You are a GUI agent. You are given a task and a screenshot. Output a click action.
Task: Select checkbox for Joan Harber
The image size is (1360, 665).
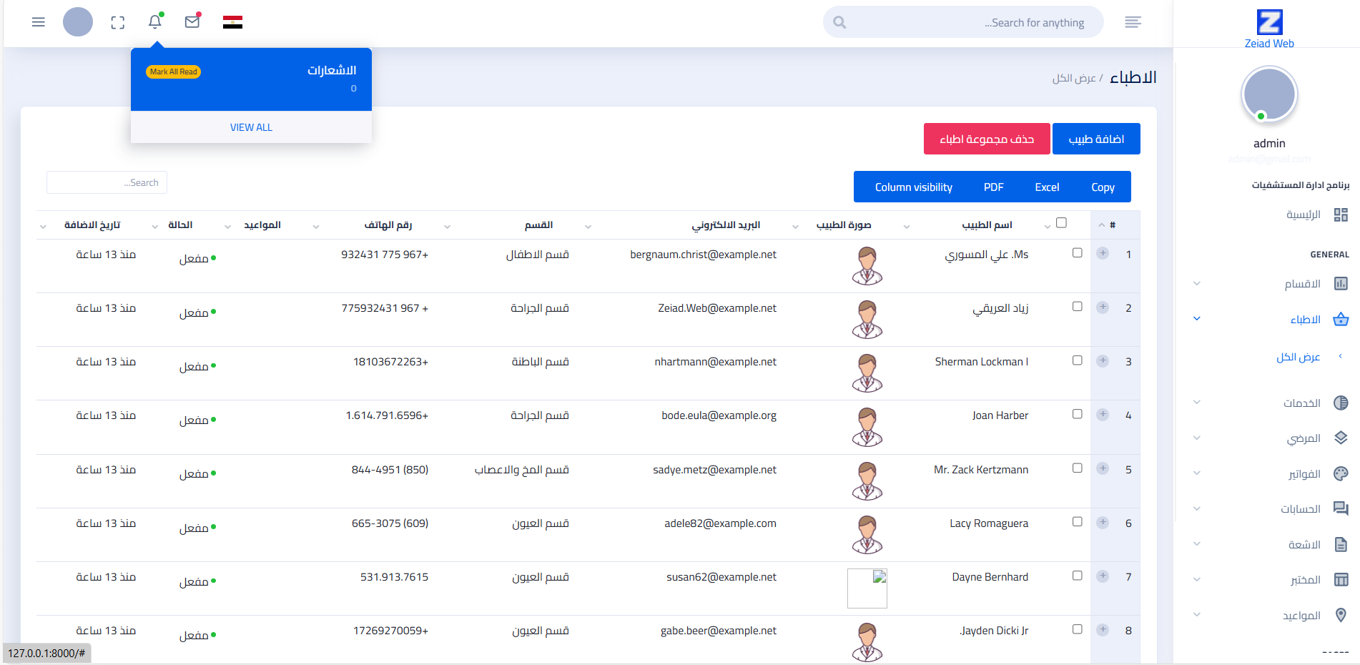1077,414
